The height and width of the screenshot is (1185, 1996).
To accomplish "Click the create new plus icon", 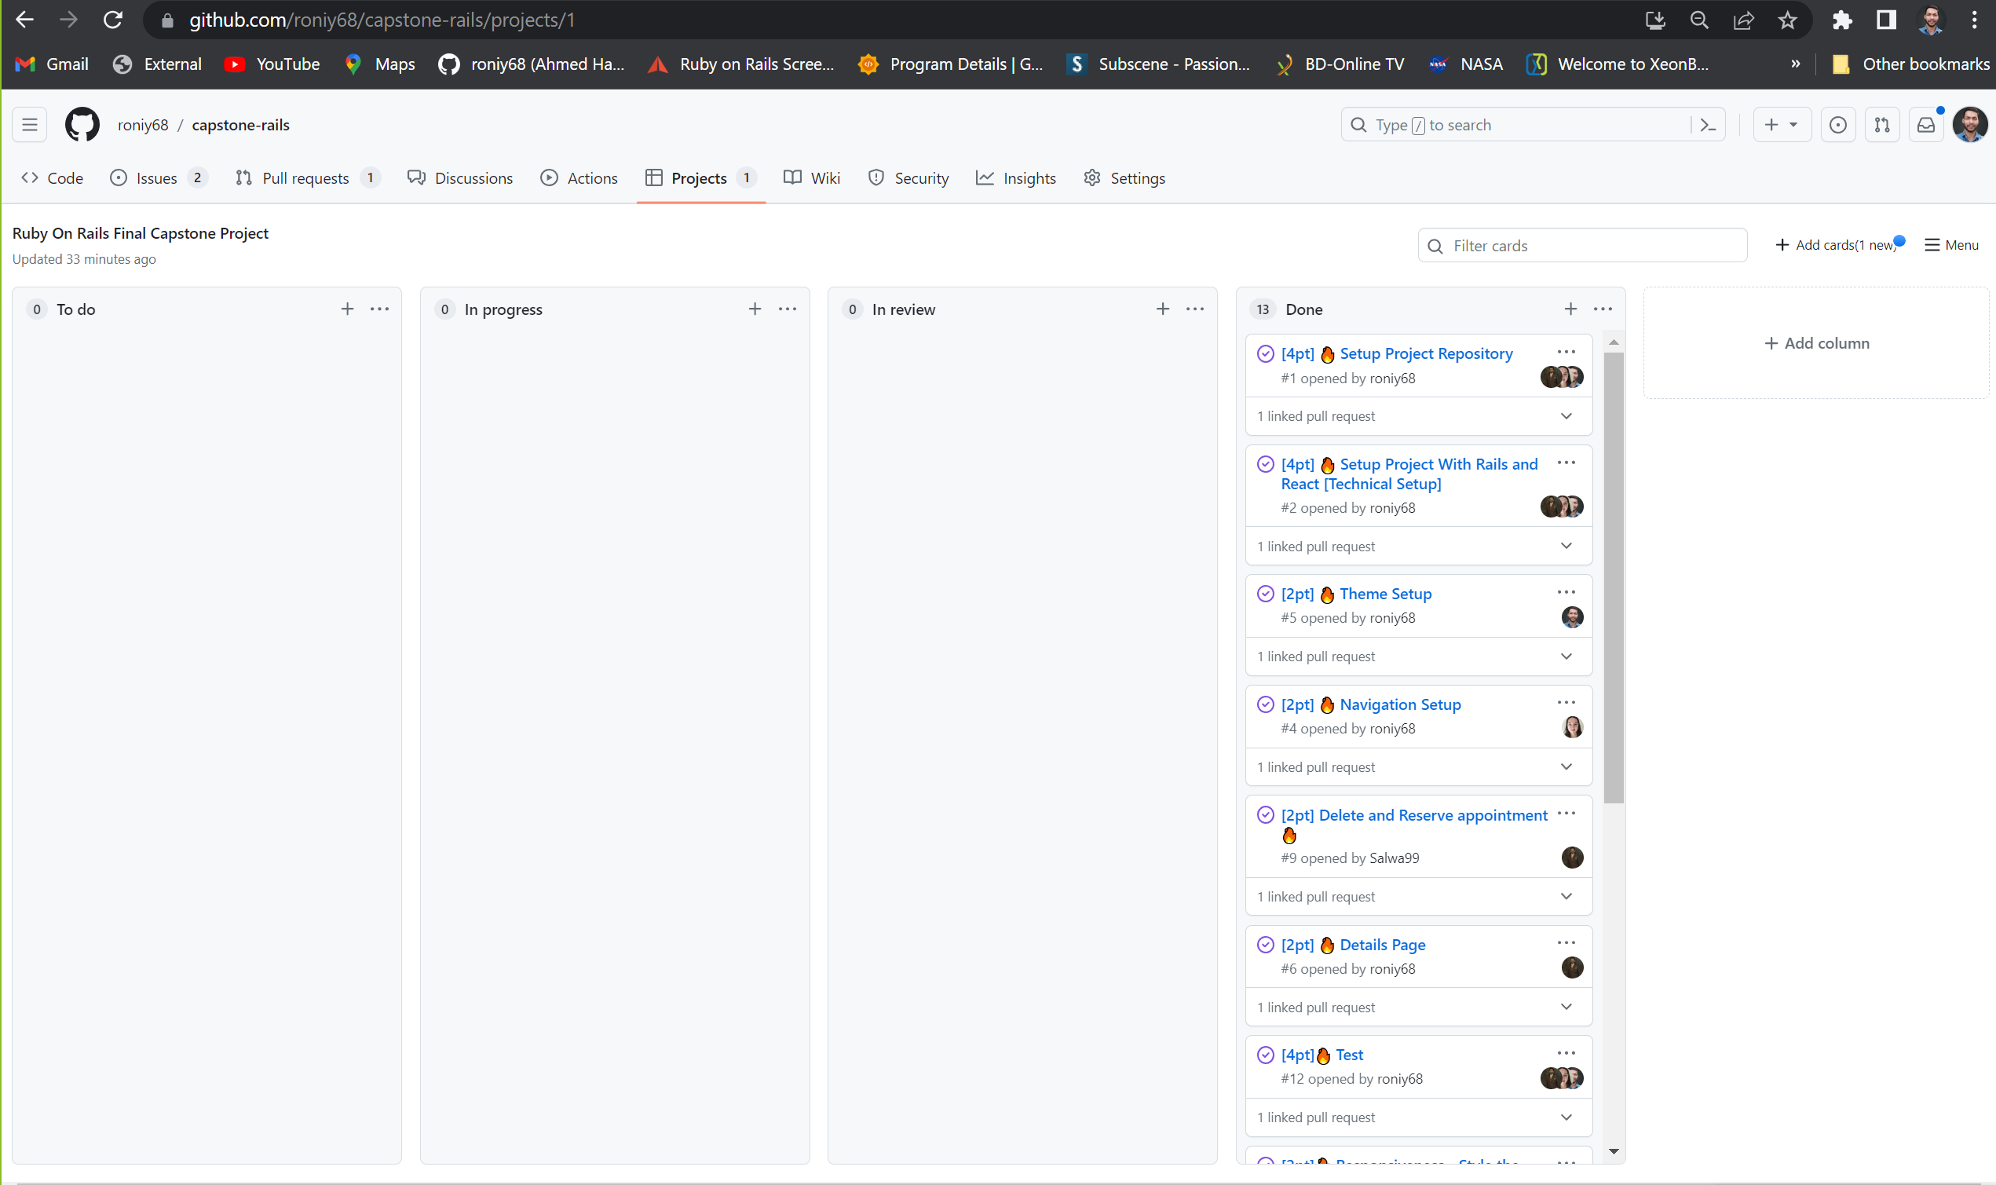I will (1771, 125).
